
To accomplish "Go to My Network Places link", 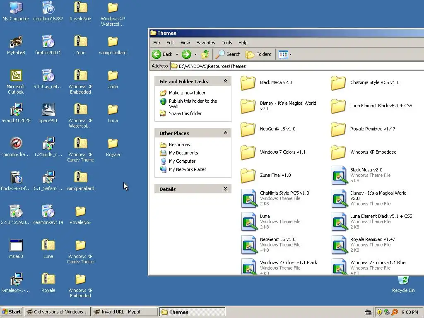I will (188, 169).
